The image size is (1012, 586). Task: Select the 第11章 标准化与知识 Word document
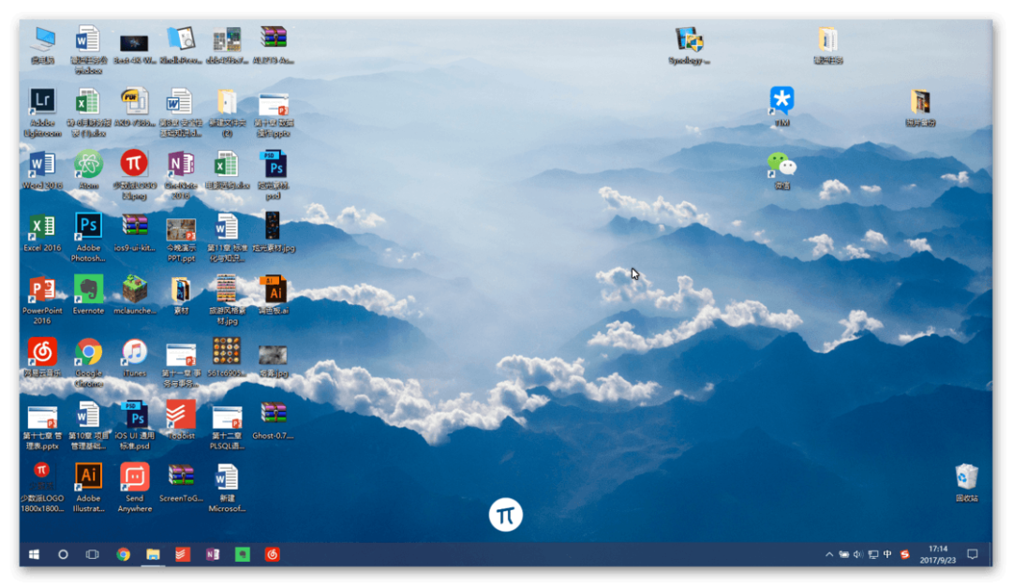(x=227, y=237)
